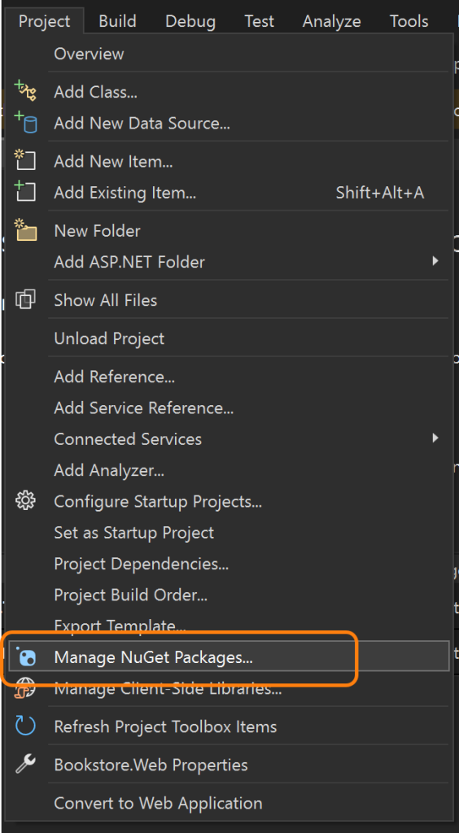Image resolution: width=459 pixels, height=833 pixels.
Task: Open the Analyze menu
Action: [331, 21]
